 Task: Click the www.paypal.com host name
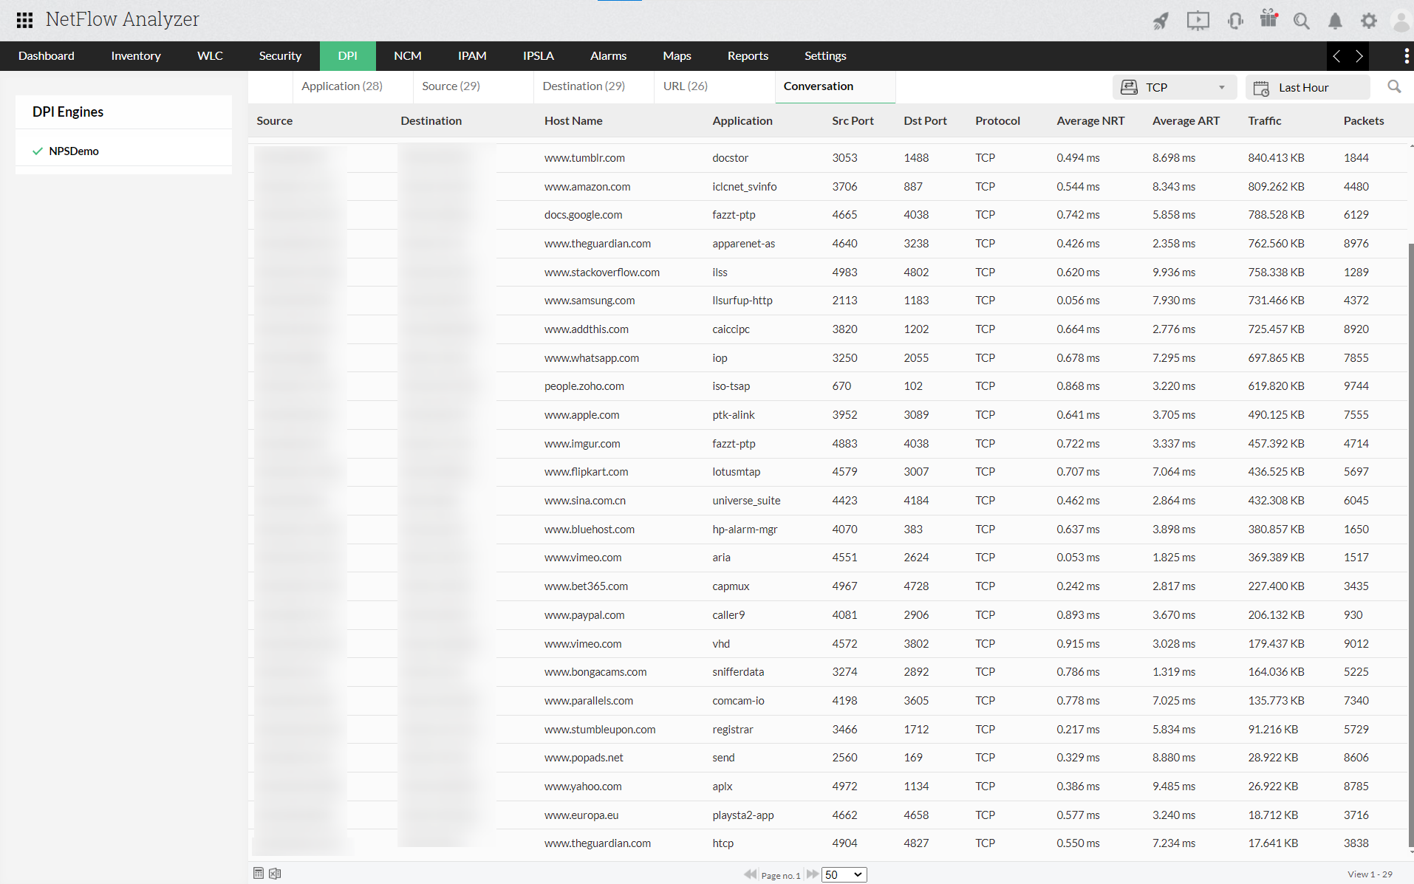[x=584, y=615]
